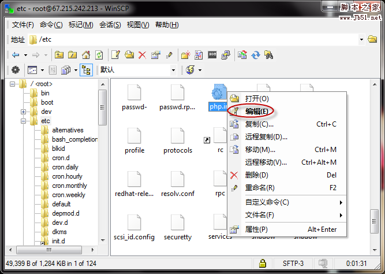Click the Back navigation arrow icon
This screenshot has width=385, height=274.
(16, 55)
